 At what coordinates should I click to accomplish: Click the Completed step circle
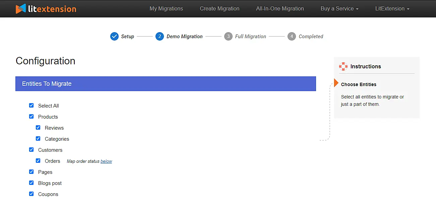click(291, 36)
